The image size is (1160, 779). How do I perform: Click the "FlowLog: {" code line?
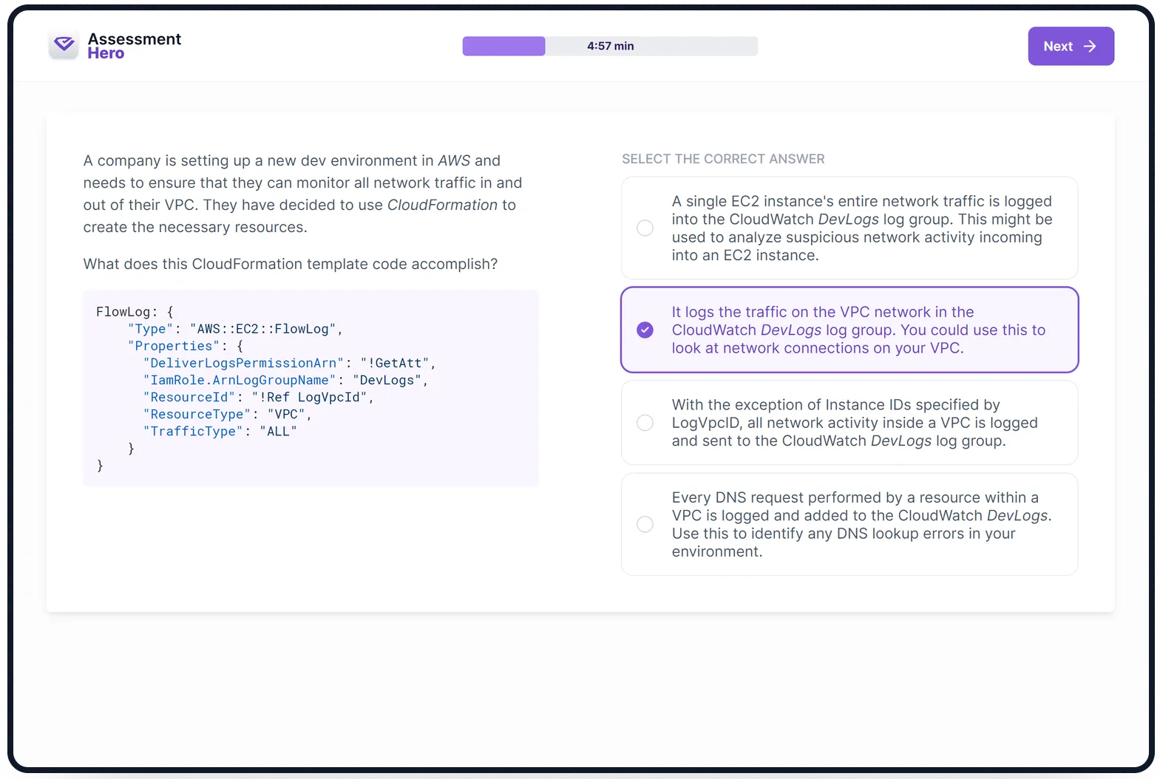[x=135, y=312]
